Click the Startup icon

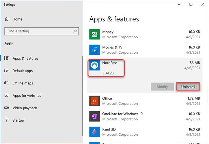pyautogui.click(x=6, y=120)
